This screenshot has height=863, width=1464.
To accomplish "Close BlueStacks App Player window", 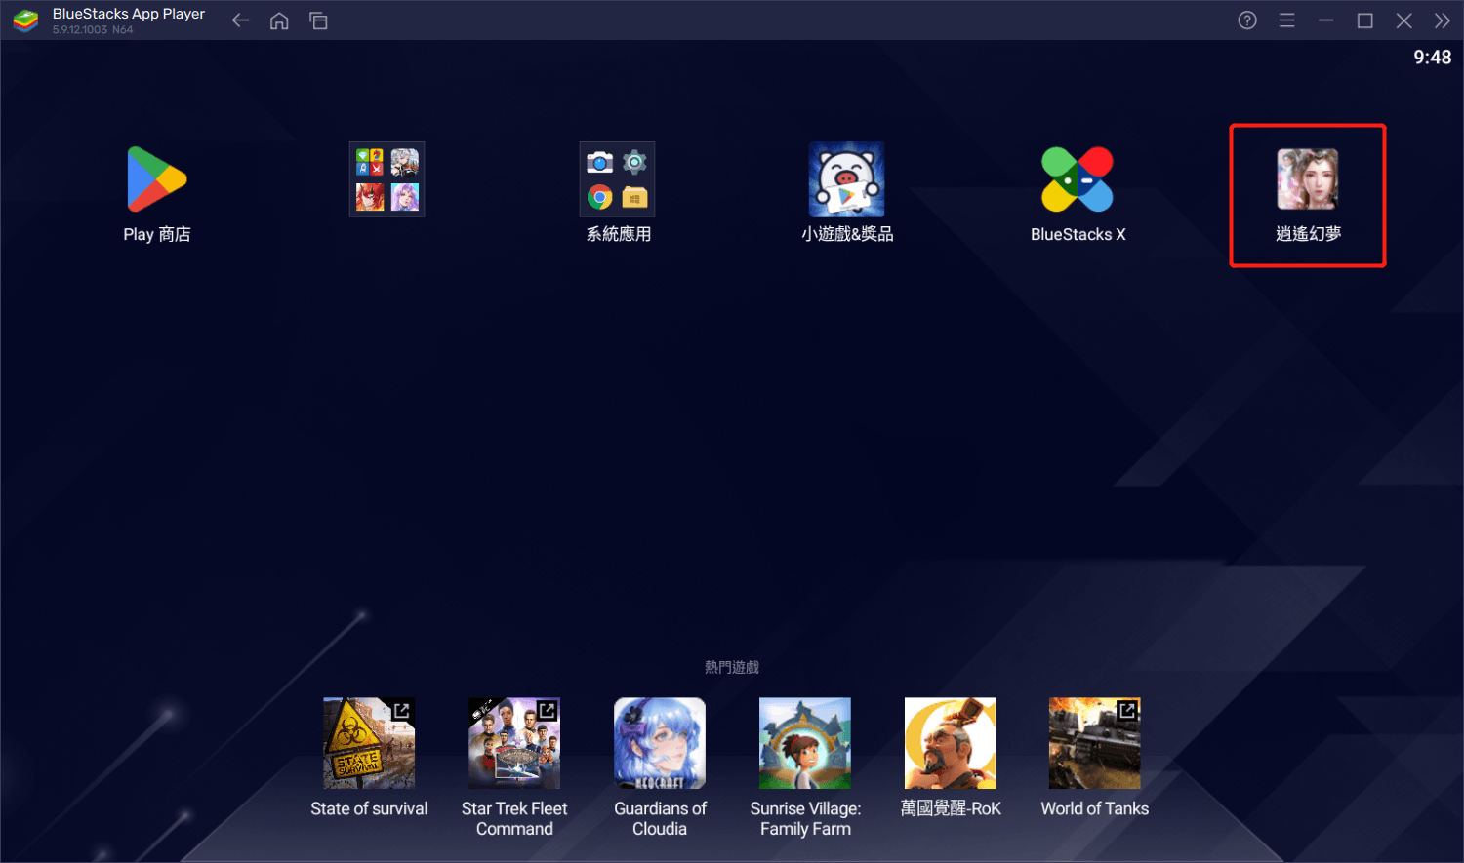I will (x=1404, y=20).
